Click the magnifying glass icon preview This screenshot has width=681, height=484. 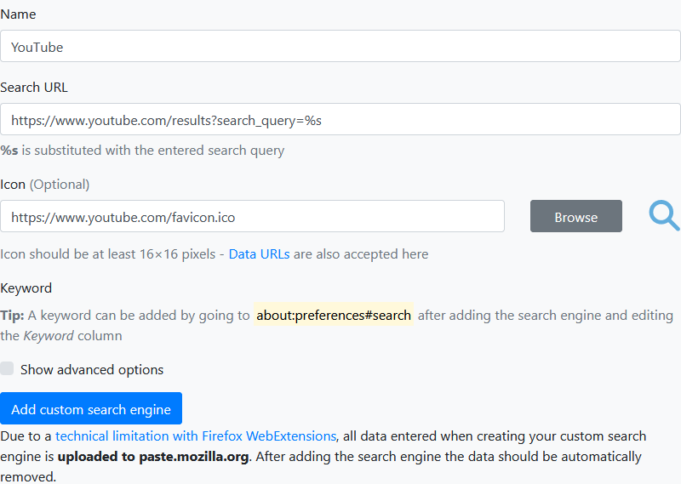[664, 215]
